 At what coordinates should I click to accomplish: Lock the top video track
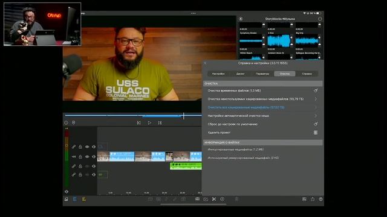(80, 146)
